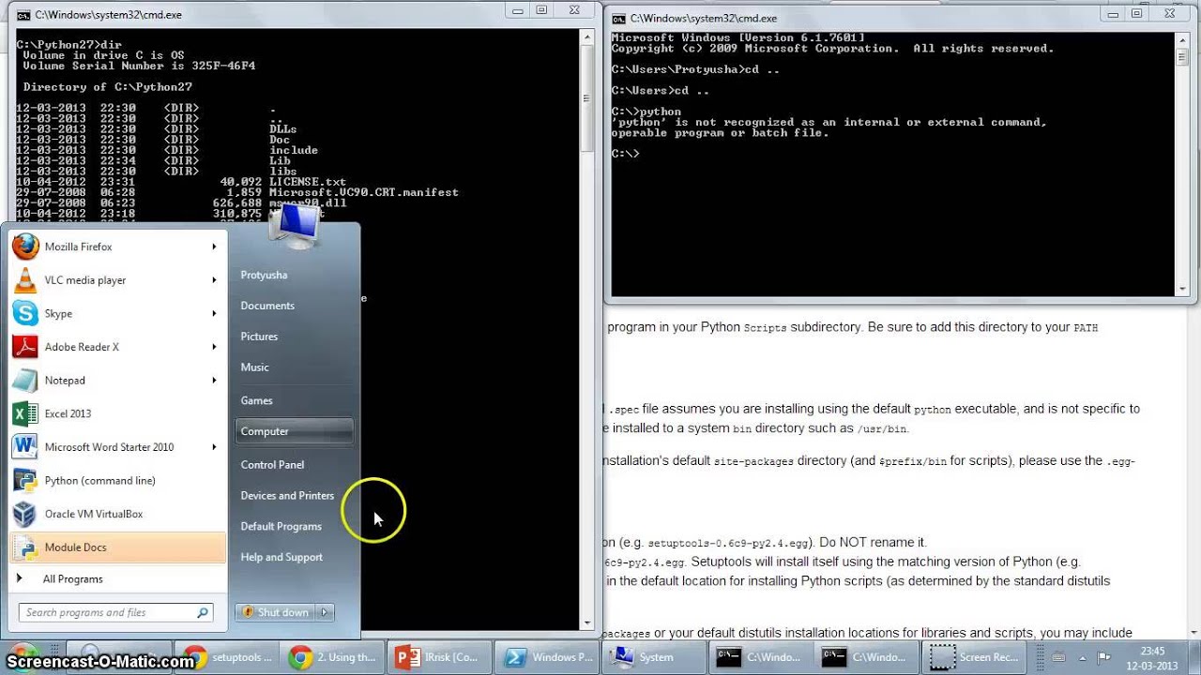Expand the Mozilla Firefox jump list arrow
This screenshot has height=675, width=1201.
coord(214,247)
